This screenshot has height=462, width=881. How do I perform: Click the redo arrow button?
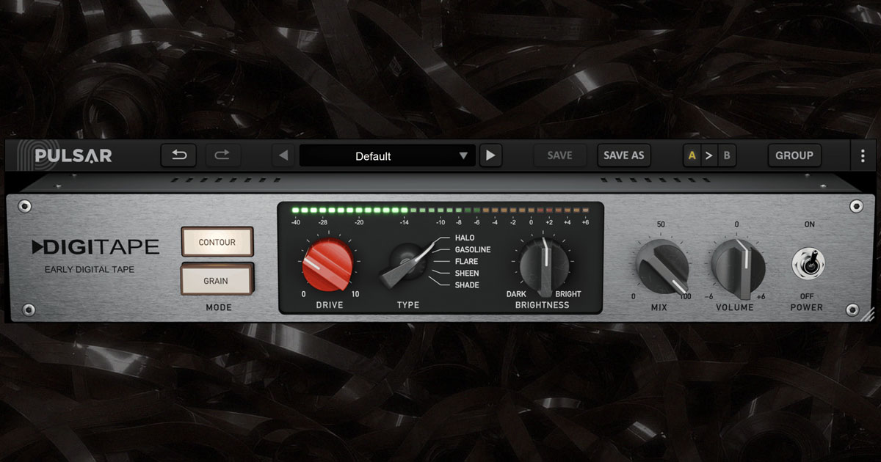pyautogui.click(x=222, y=155)
